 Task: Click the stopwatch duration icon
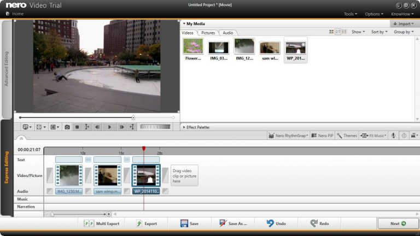(404, 135)
